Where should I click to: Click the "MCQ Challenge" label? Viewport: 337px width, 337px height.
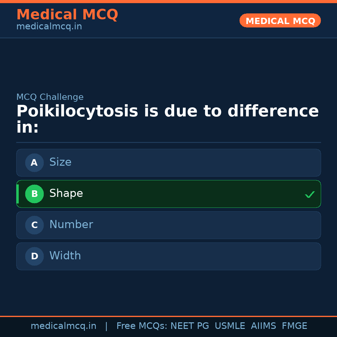[50, 97]
